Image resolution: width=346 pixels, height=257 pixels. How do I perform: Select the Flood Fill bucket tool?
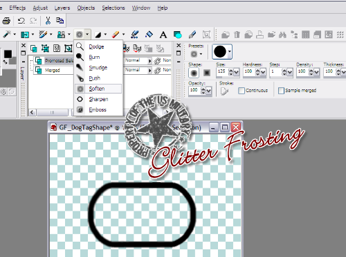tap(149, 35)
